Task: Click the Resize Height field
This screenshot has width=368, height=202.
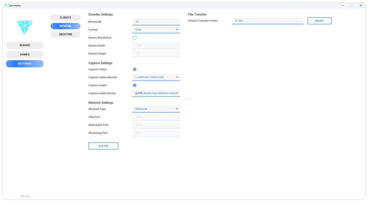Action: click(x=156, y=53)
